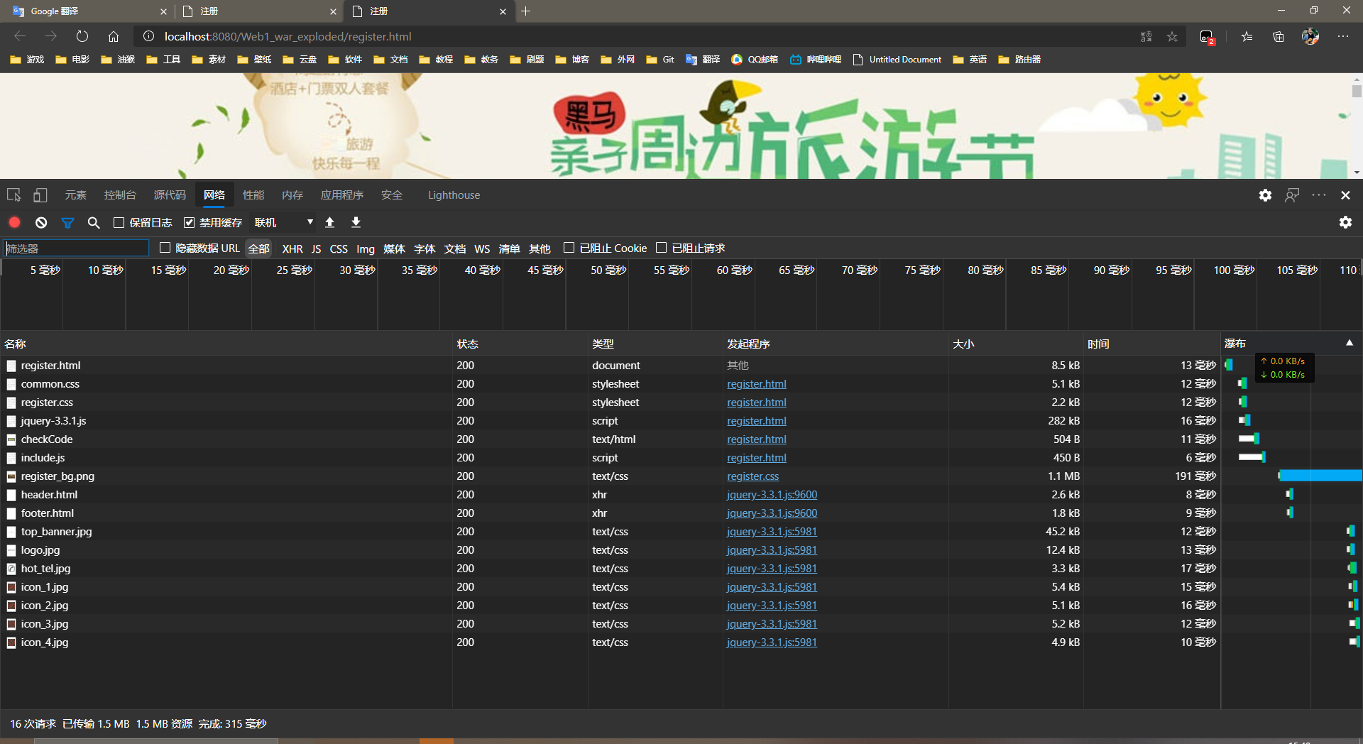1363x744 pixels.
Task: Open network request search
Action: [x=93, y=222]
